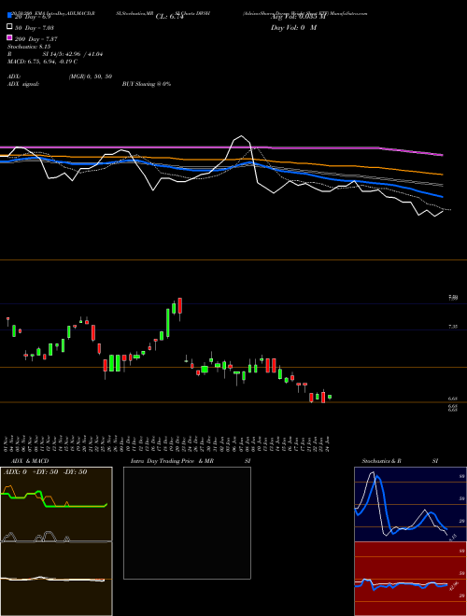The image size is (467, 616).
Task: Click the 'BUY Slowing @ 0%' signal text
Action: pyautogui.click(x=147, y=84)
